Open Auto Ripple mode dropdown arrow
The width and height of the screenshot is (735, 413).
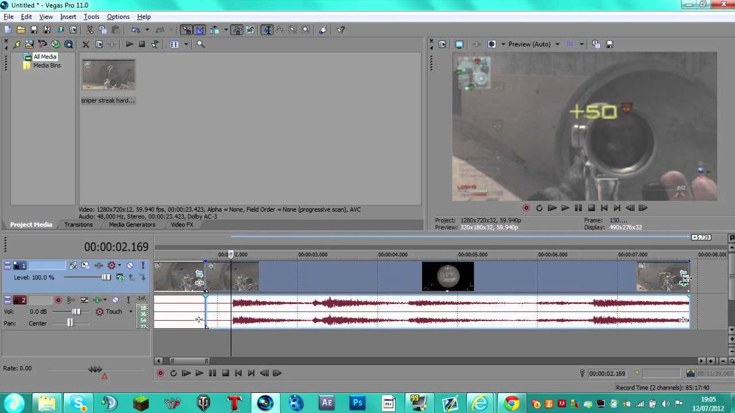[226, 30]
